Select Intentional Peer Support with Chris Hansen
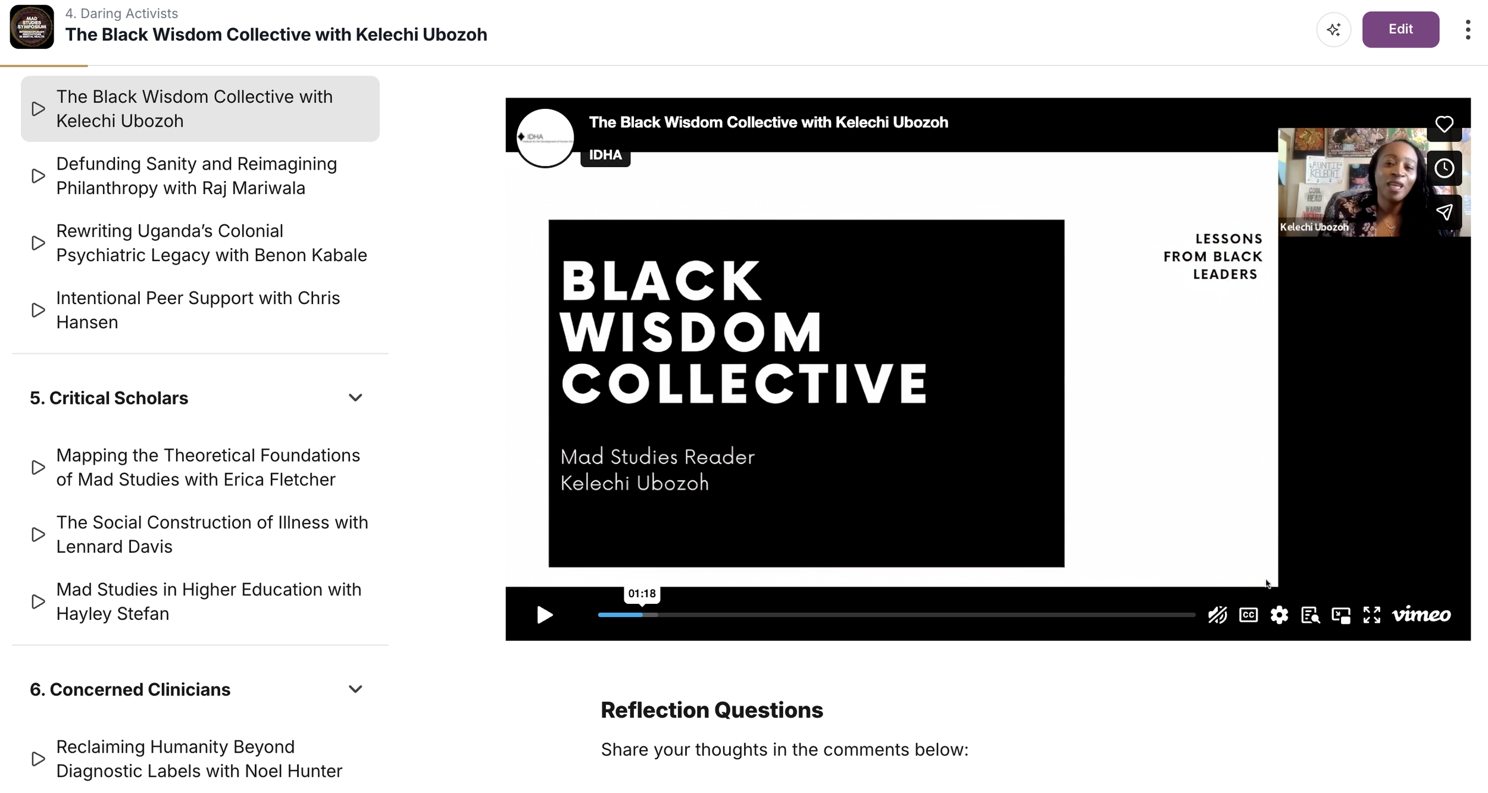The image size is (1488, 793). (x=198, y=310)
